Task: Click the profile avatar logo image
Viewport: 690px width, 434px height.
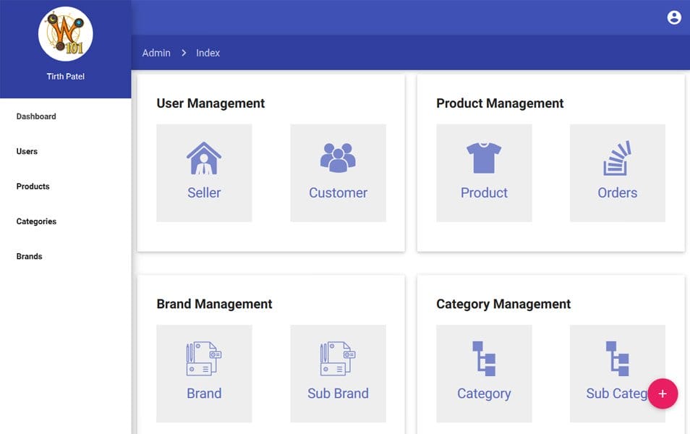Action: click(x=65, y=34)
